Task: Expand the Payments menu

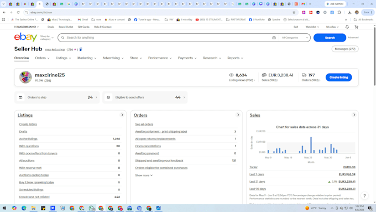Action: [187, 58]
